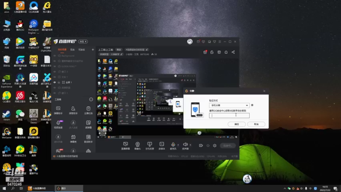
Task: Open the toolbox more-options circle icon
Action: 91,99
